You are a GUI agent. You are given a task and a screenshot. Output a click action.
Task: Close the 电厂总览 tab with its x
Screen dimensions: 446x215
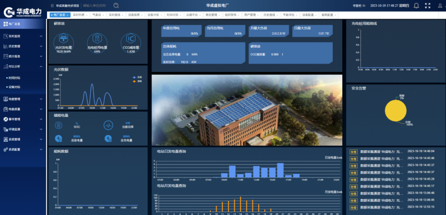[68, 15]
